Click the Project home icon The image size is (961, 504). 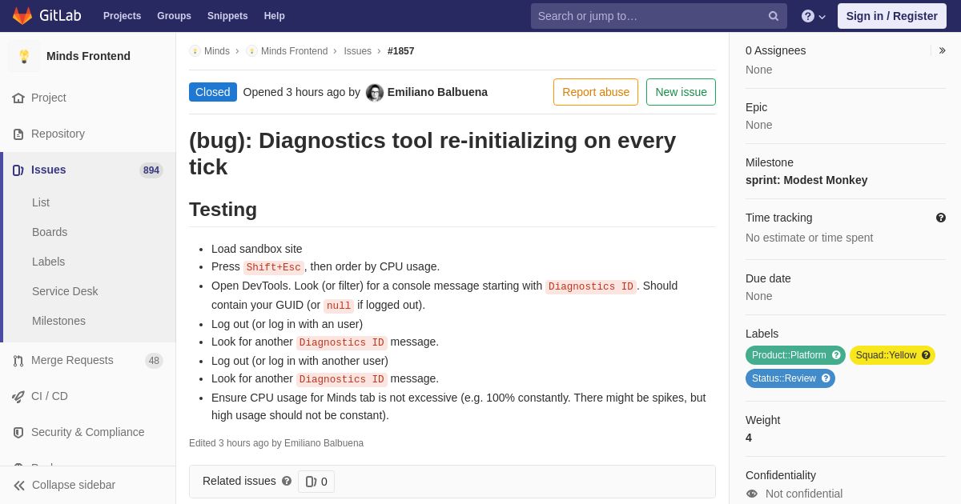click(x=18, y=98)
